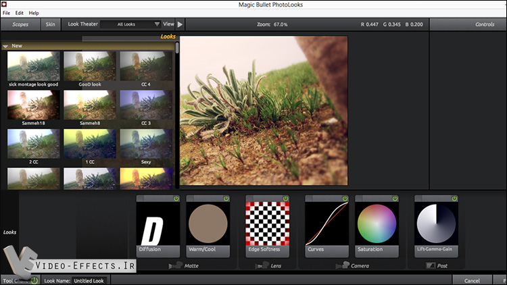The image size is (507, 285).
Task: Click the G 0.345 value readout
Action: tap(392, 24)
